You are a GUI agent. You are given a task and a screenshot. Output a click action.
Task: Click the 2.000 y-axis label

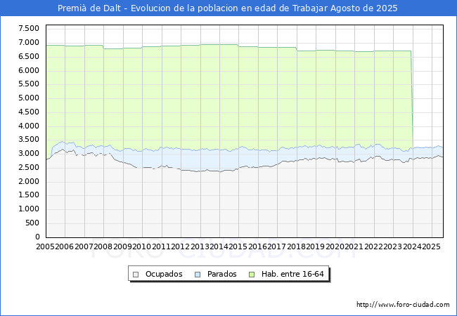coord(29,181)
